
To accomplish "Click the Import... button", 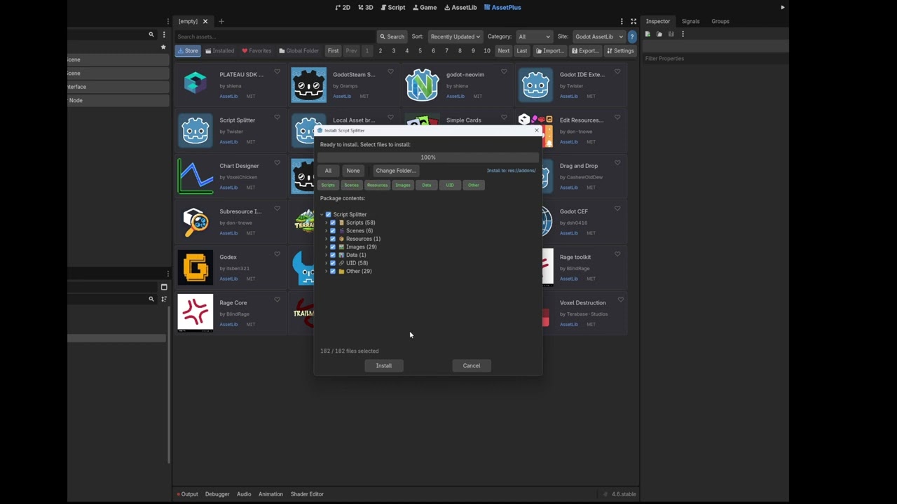I will coord(549,50).
